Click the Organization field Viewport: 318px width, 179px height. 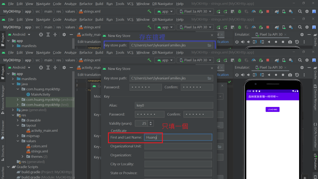[178, 155]
